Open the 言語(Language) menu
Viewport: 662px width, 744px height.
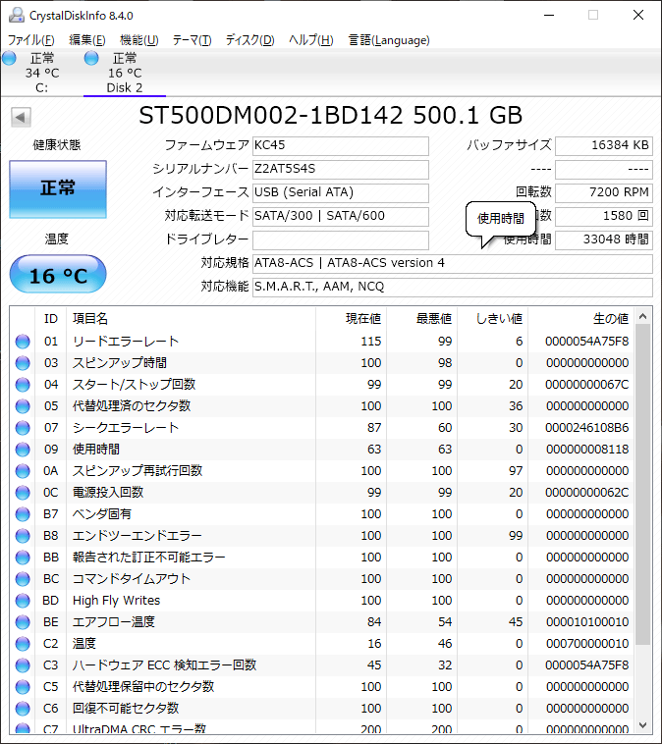click(389, 40)
